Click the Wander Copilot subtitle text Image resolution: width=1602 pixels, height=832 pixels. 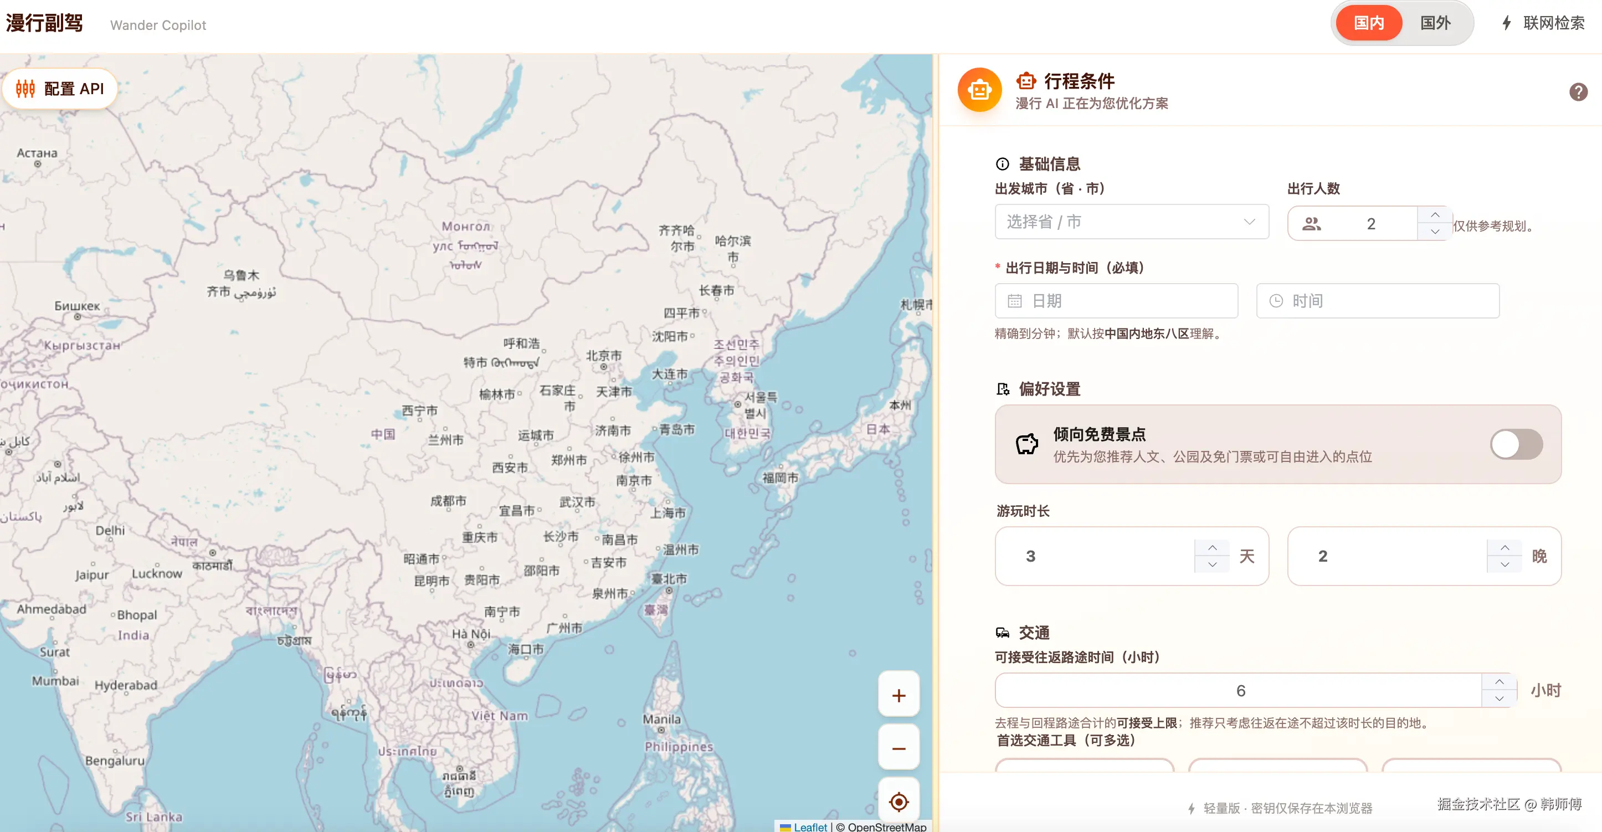158,25
